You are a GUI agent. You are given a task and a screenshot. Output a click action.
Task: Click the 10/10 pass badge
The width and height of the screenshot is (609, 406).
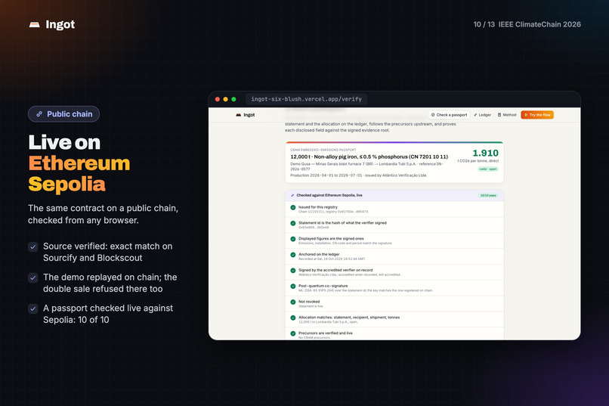click(x=488, y=195)
